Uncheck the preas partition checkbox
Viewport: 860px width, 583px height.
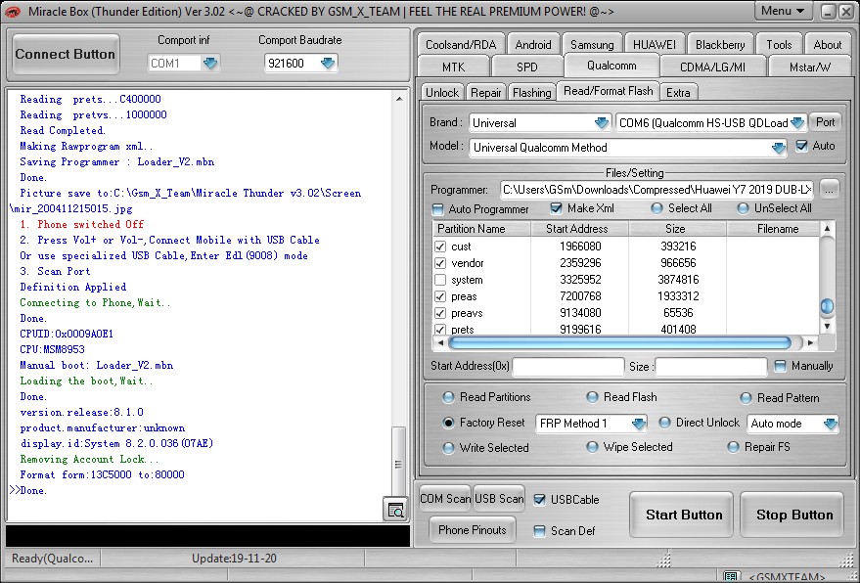[x=440, y=296]
